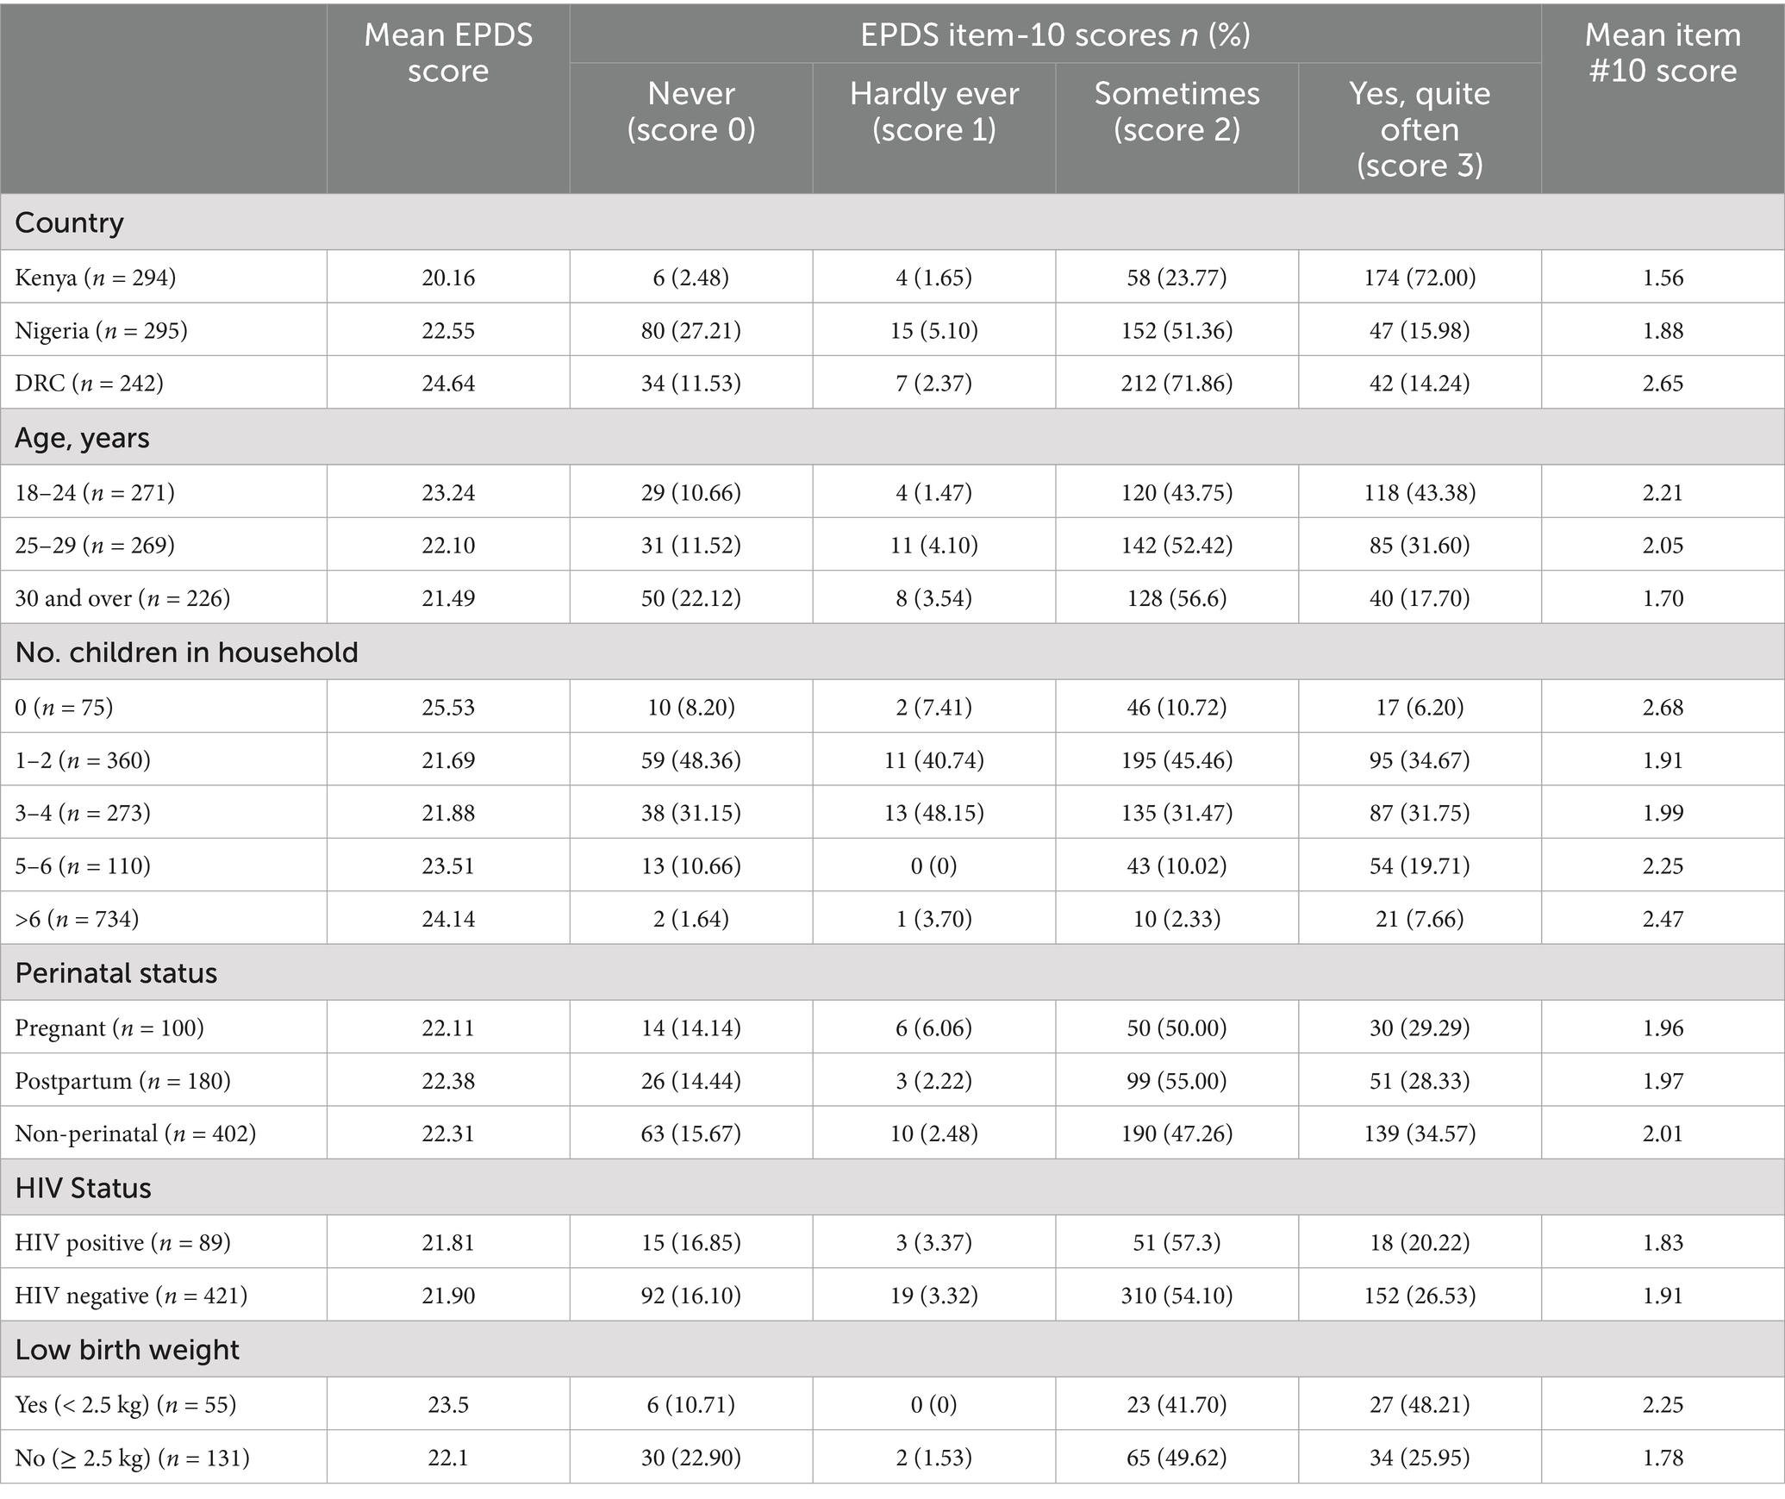Screen dimensions: 1785x1499
Task: Click the Low birth weight section heading
Action: point(128,1350)
